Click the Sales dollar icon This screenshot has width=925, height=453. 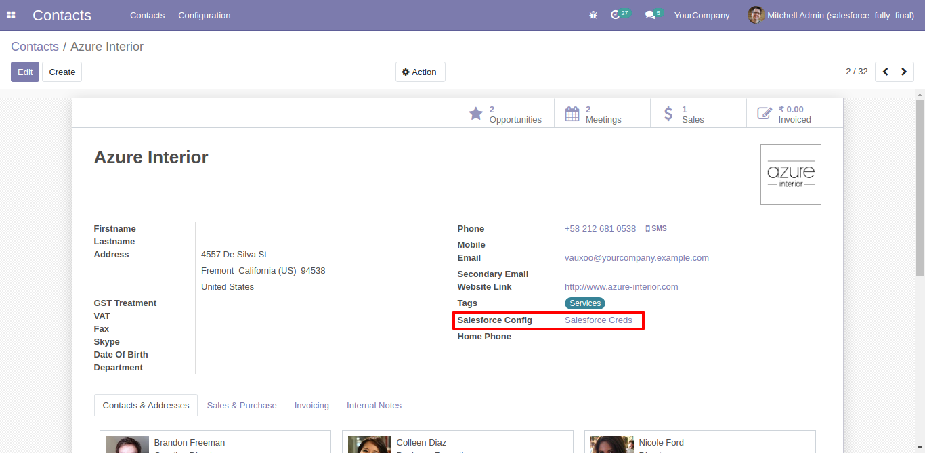[x=668, y=114]
